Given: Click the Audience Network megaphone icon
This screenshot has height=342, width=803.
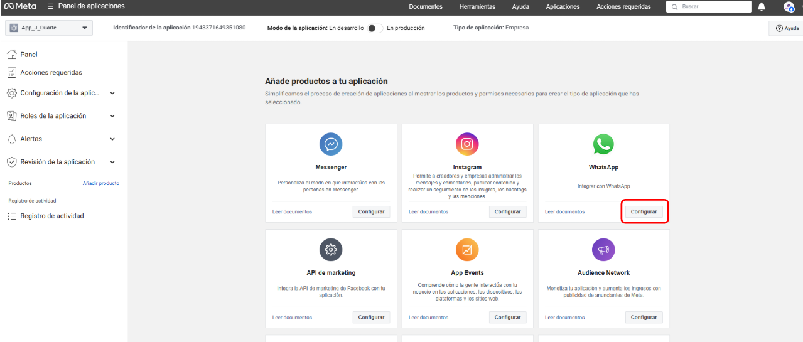Looking at the screenshot, I should [603, 250].
